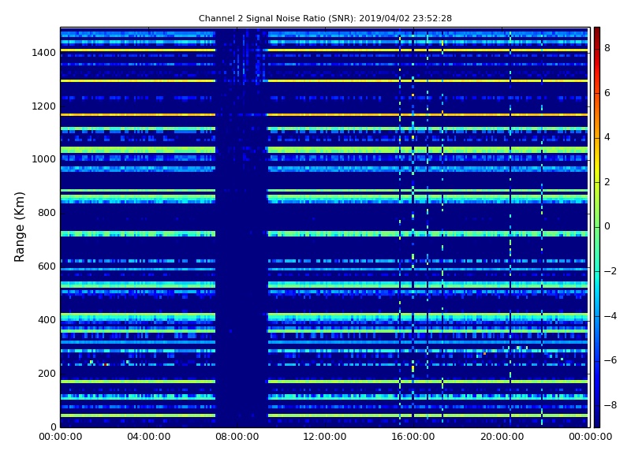Click colorbar tick label 4
Image resolution: width=631 pixels, height=473 pixels.
click(x=607, y=137)
